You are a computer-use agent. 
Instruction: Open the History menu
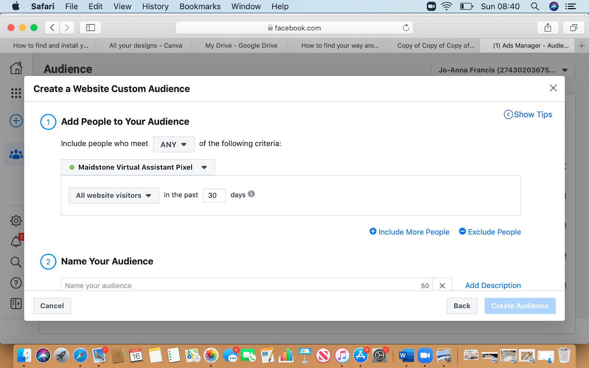[x=155, y=6]
